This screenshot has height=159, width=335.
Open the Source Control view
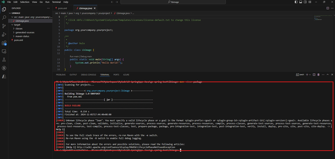pyautogui.click(x=4, y=26)
